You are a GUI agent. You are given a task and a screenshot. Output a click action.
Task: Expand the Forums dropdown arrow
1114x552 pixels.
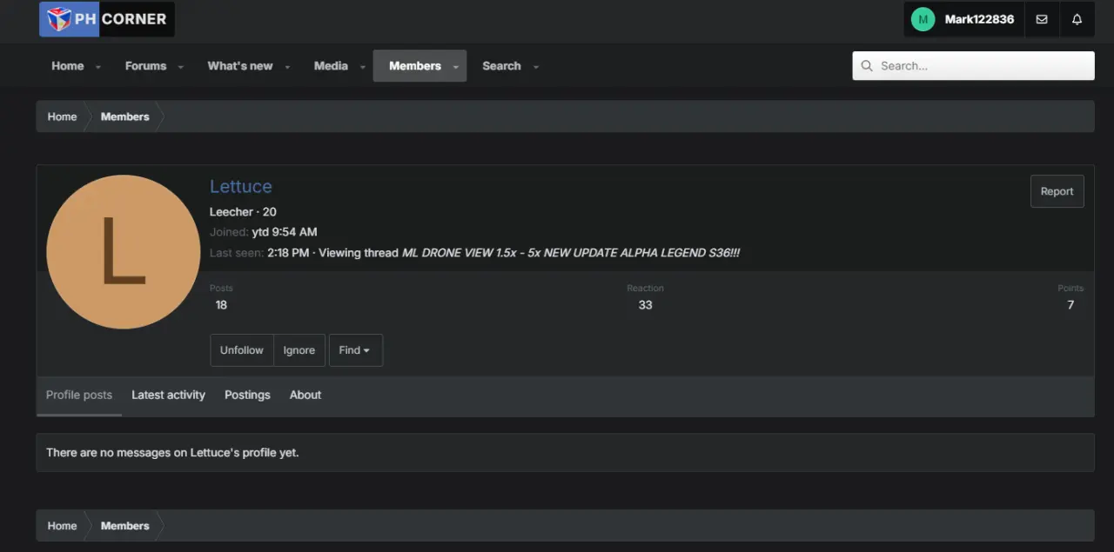pyautogui.click(x=180, y=67)
